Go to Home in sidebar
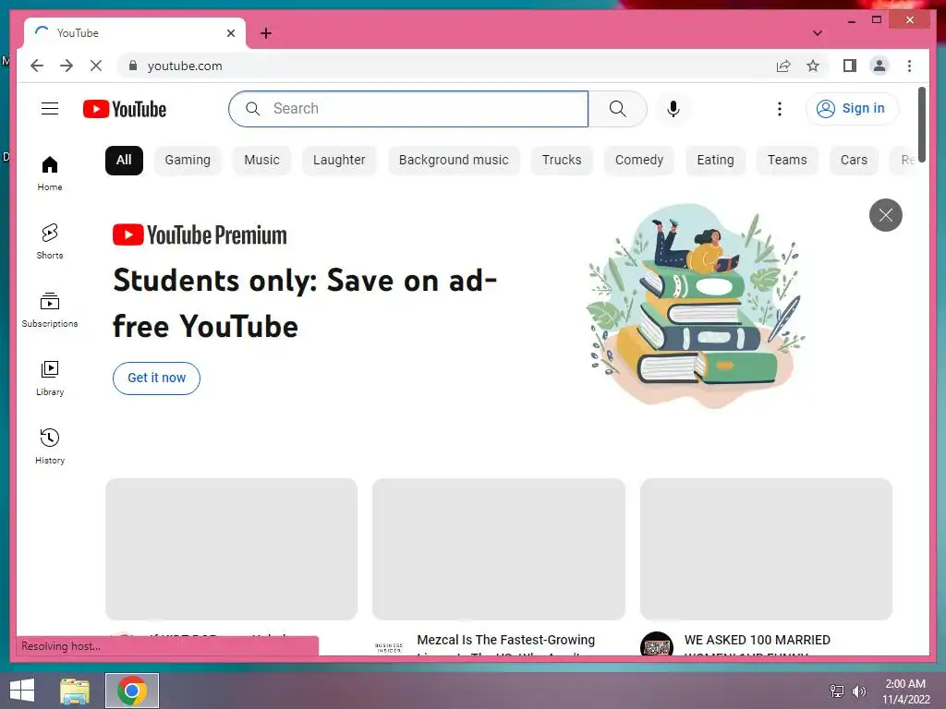The width and height of the screenshot is (946, 709). [x=50, y=174]
